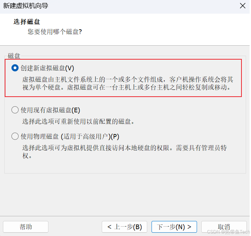Click the description starting 虚拟磁盘由主机文件系统
This screenshot has width=251, height=236.
coord(128,83)
